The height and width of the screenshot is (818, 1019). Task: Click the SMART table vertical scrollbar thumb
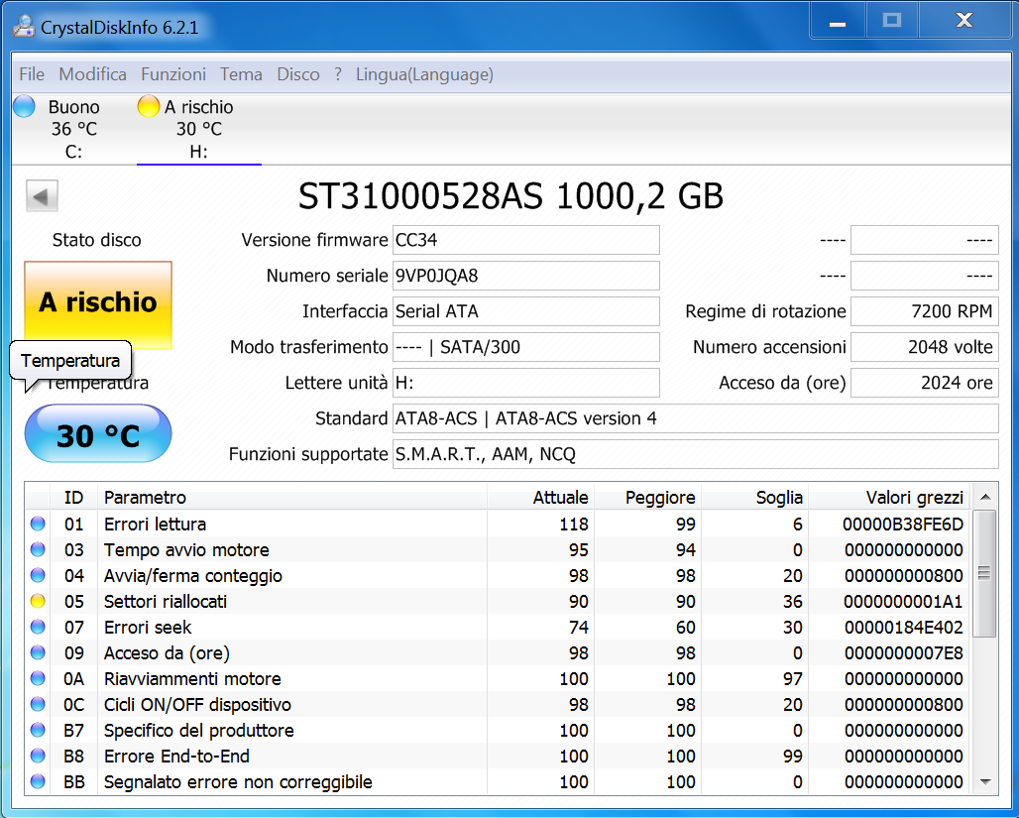[x=985, y=573]
